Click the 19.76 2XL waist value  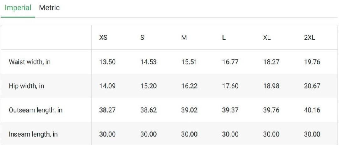[x=312, y=62]
